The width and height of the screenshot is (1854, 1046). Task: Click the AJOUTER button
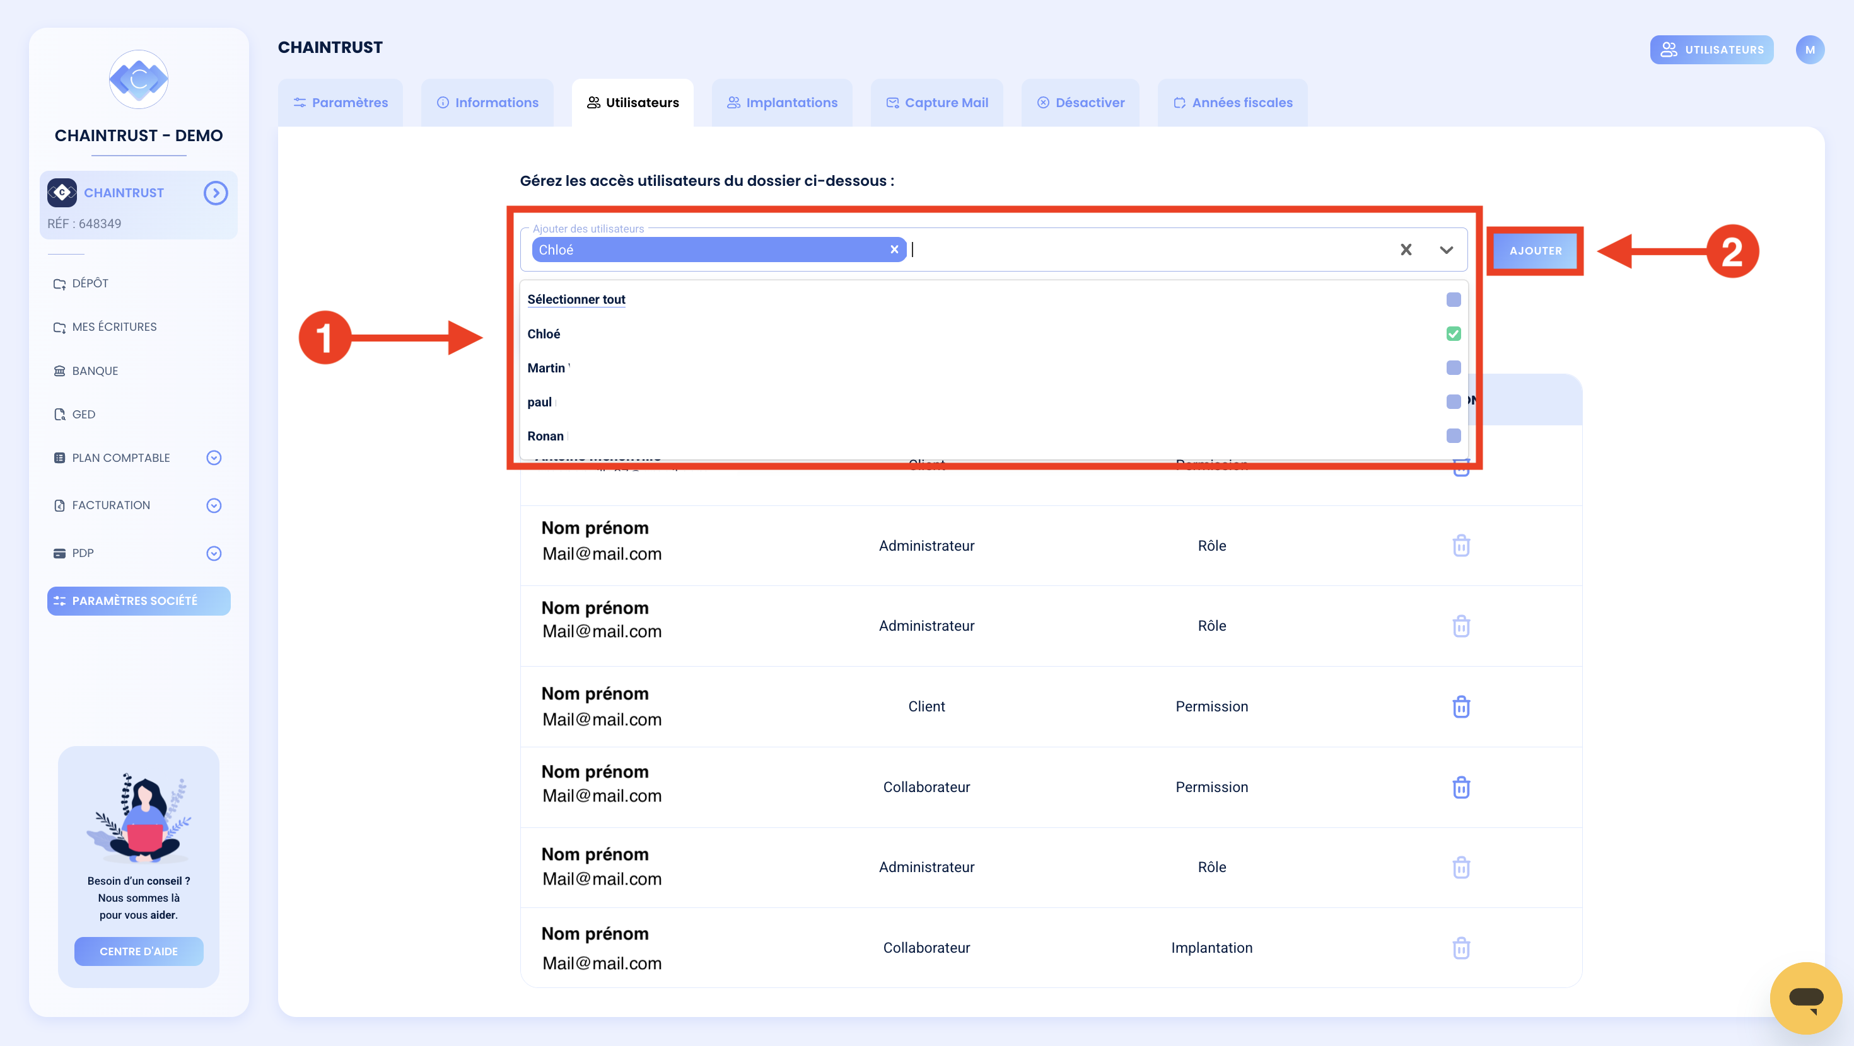[x=1535, y=251]
